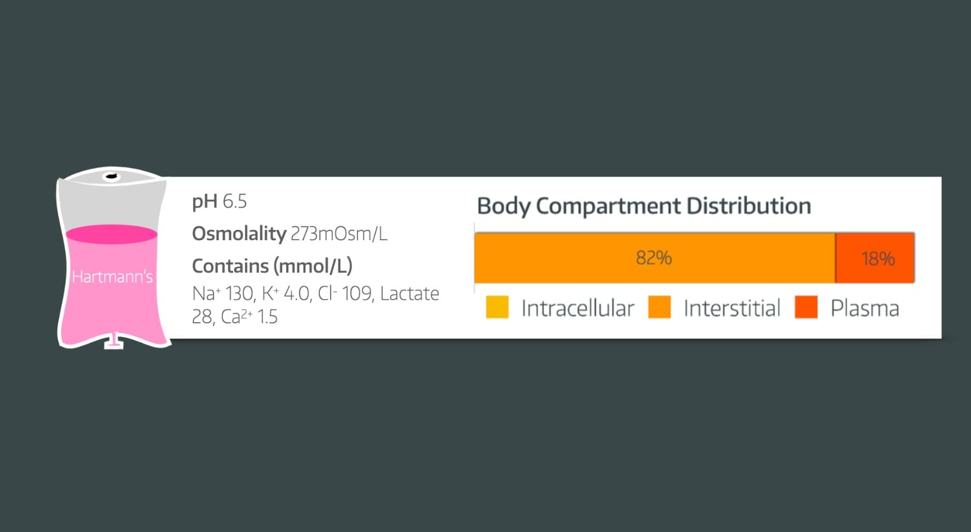Click the outlet port below the IV bag
The image size is (971, 532).
click(x=113, y=342)
